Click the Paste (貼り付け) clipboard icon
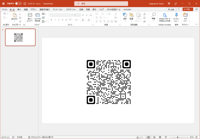The height and width of the screenshot is (139, 200). coord(14,15)
